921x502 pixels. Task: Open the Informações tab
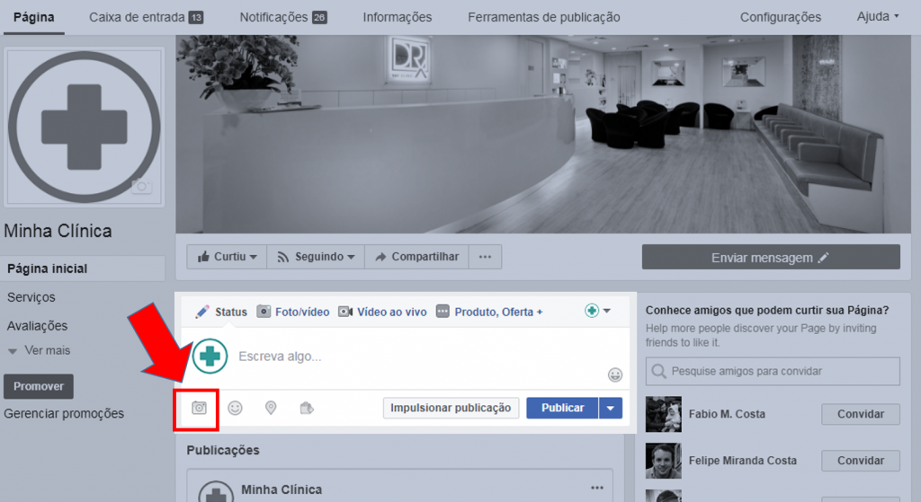pyautogui.click(x=397, y=17)
